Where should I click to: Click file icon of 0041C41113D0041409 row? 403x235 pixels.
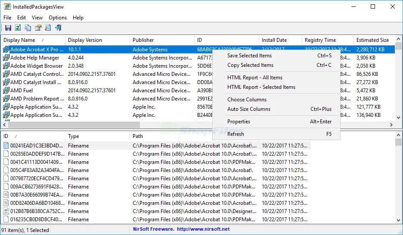coord(6,162)
